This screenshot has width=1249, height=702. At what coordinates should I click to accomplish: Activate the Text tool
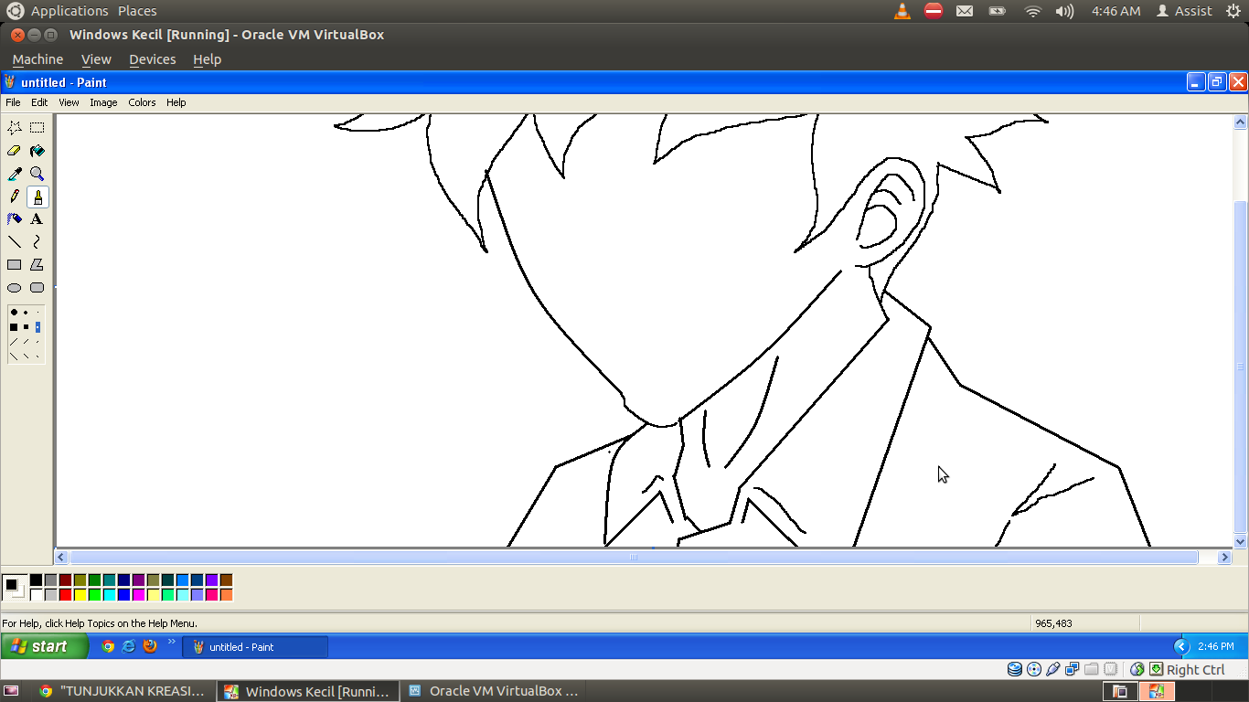point(37,219)
